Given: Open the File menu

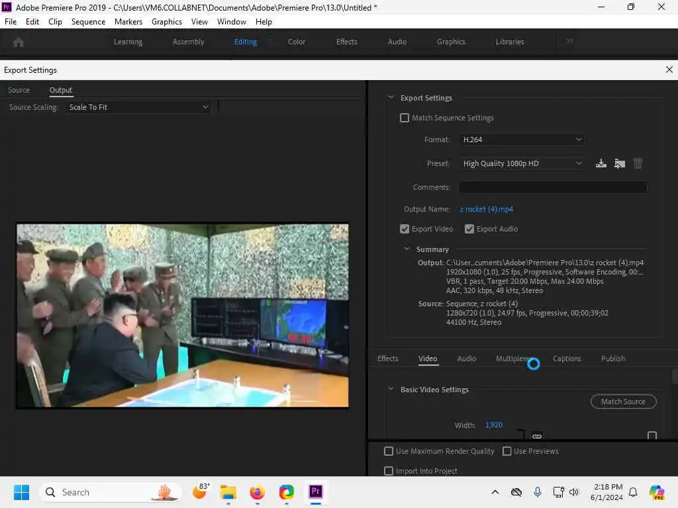Looking at the screenshot, I should coord(11,22).
